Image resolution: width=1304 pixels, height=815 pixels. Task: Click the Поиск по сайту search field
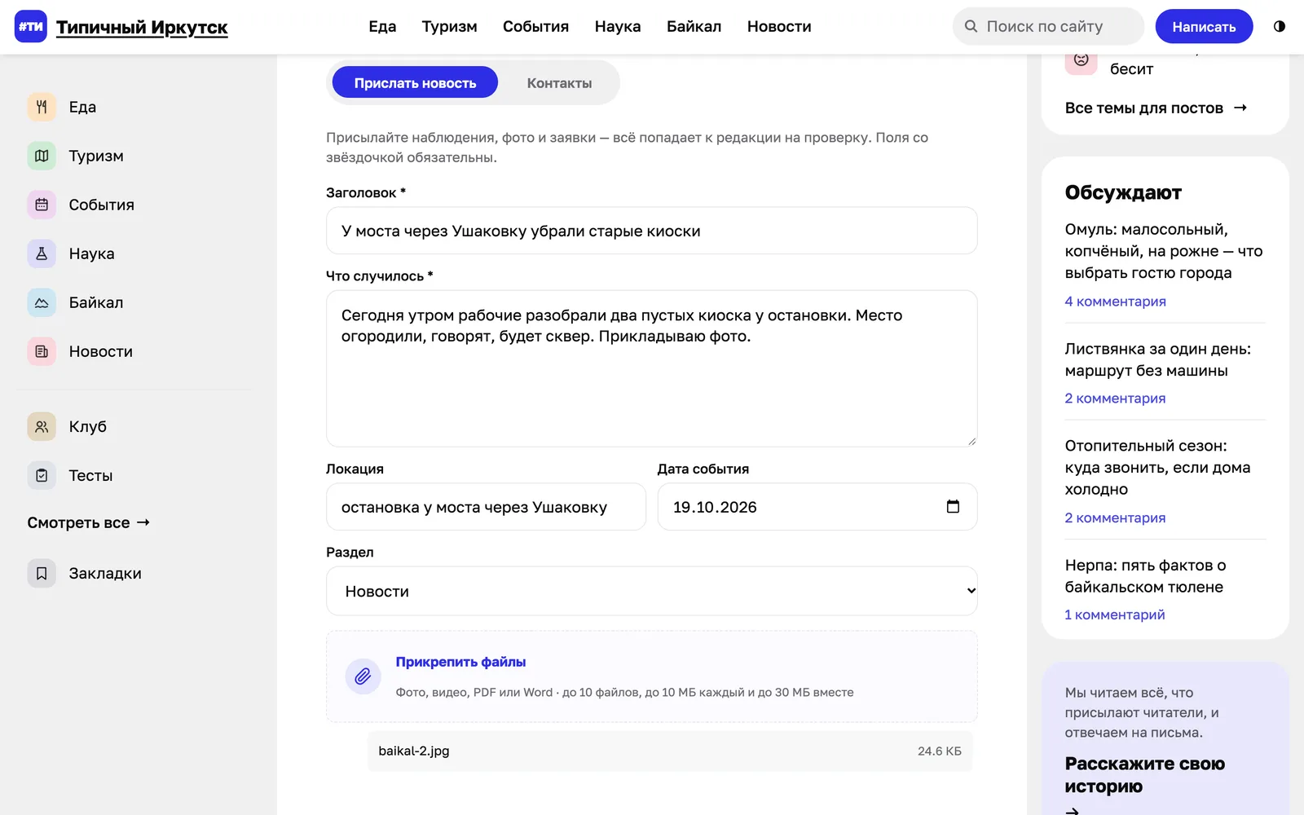point(1048,26)
